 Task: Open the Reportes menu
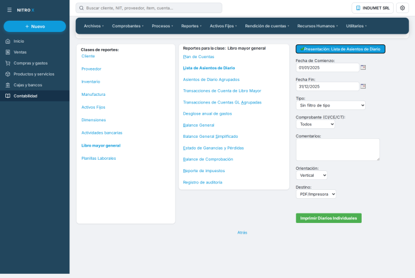(191, 26)
